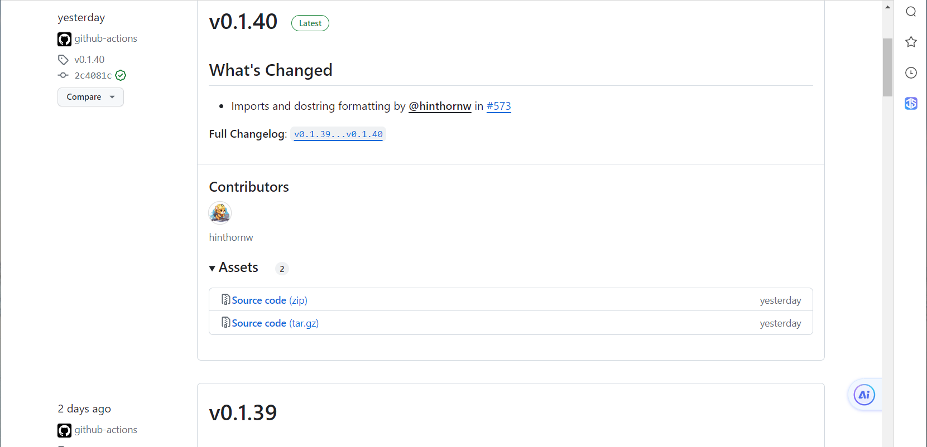Open the github-actions link under yesterday
Viewport: 927px width, 447px height.
(106, 38)
